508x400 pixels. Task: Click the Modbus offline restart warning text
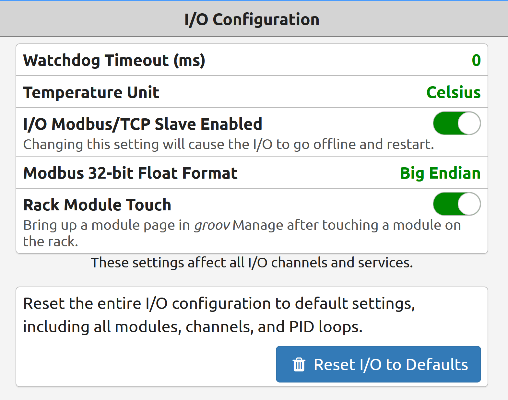point(229,144)
